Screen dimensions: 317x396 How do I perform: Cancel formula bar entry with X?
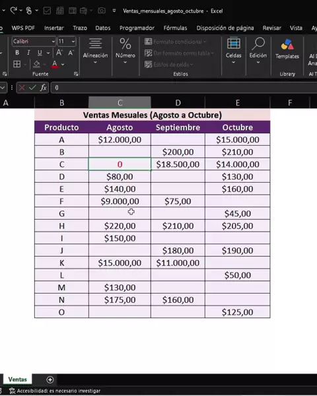(x=22, y=88)
